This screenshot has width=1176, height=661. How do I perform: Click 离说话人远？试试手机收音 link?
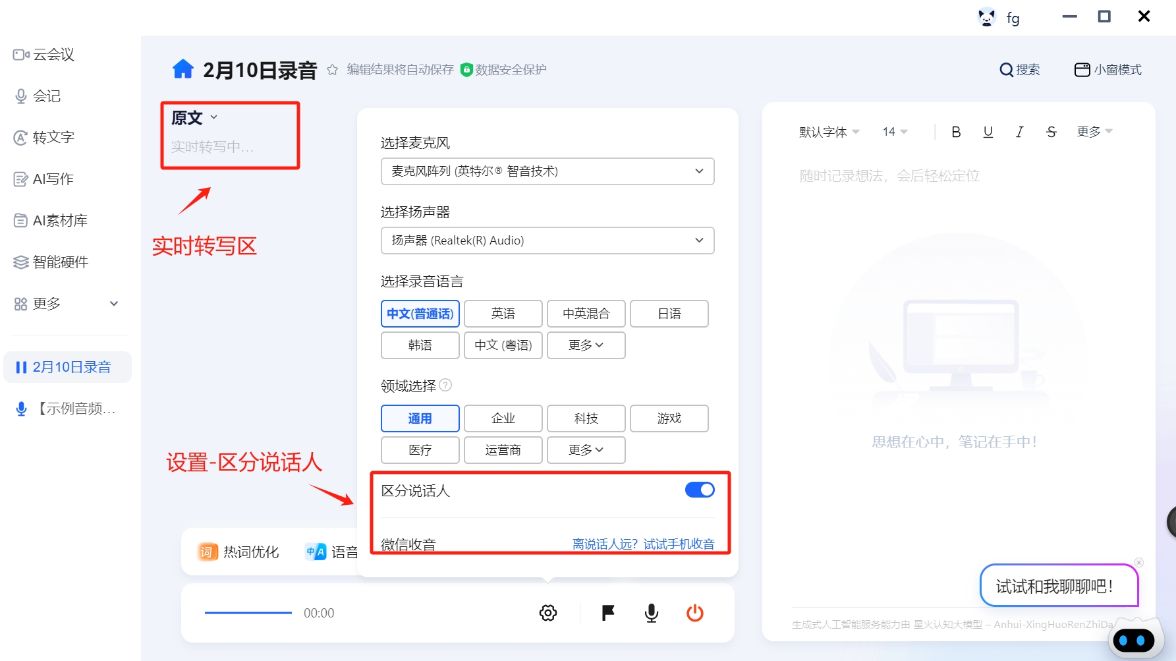click(644, 544)
